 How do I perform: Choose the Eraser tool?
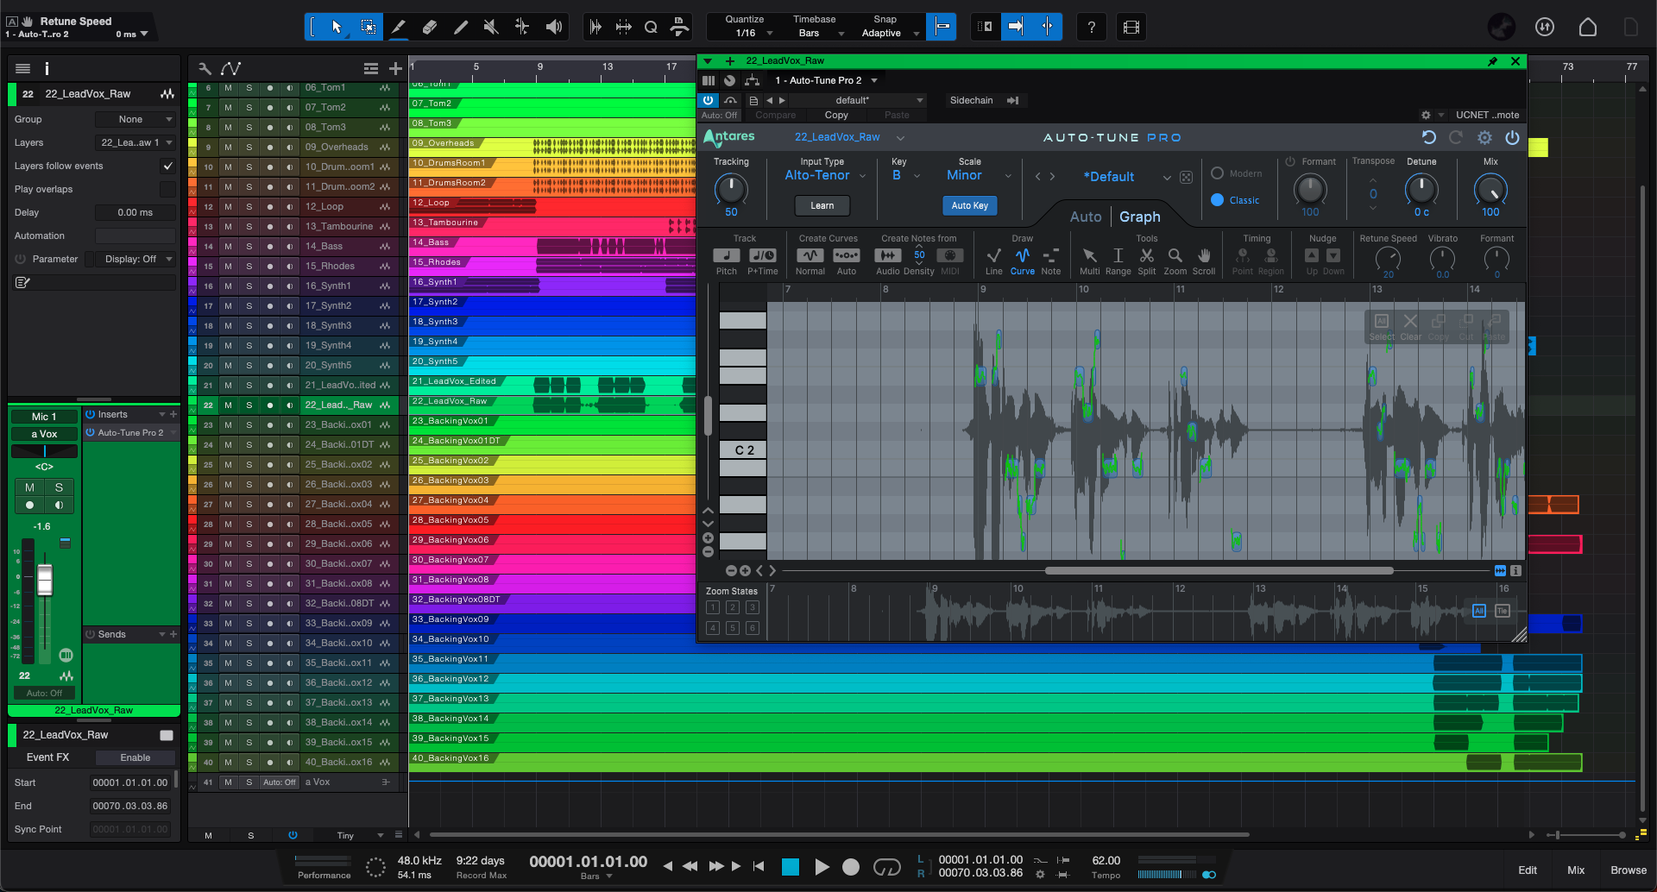click(x=429, y=27)
